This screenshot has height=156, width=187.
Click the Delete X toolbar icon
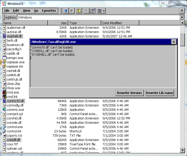pos(86,11)
